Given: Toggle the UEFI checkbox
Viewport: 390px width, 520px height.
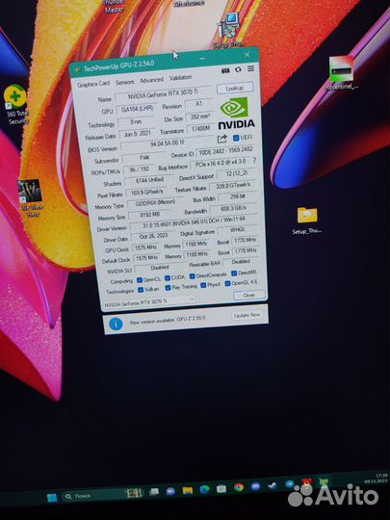Looking at the screenshot, I should [x=236, y=138].
